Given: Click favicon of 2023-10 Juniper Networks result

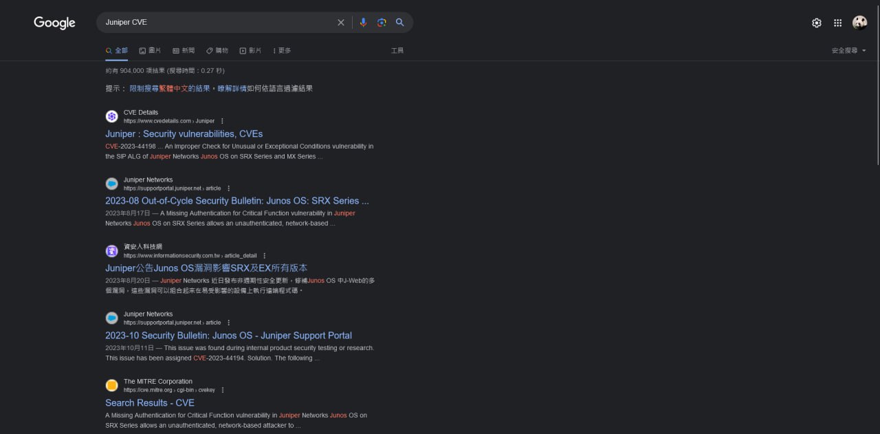Looking at the screenshot, I should (x=112, y=318).
